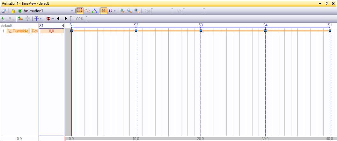
Task: Step to next keyframe with right arrow
Action: (x=66, y=19)
